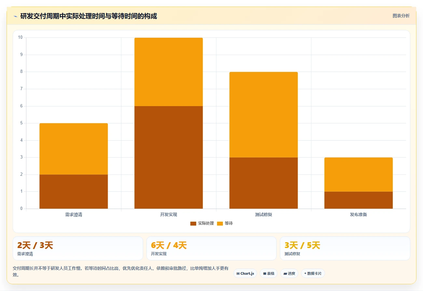
Task: Click the 发布准备 x-axis label
Action: click(x=359, y=215)
